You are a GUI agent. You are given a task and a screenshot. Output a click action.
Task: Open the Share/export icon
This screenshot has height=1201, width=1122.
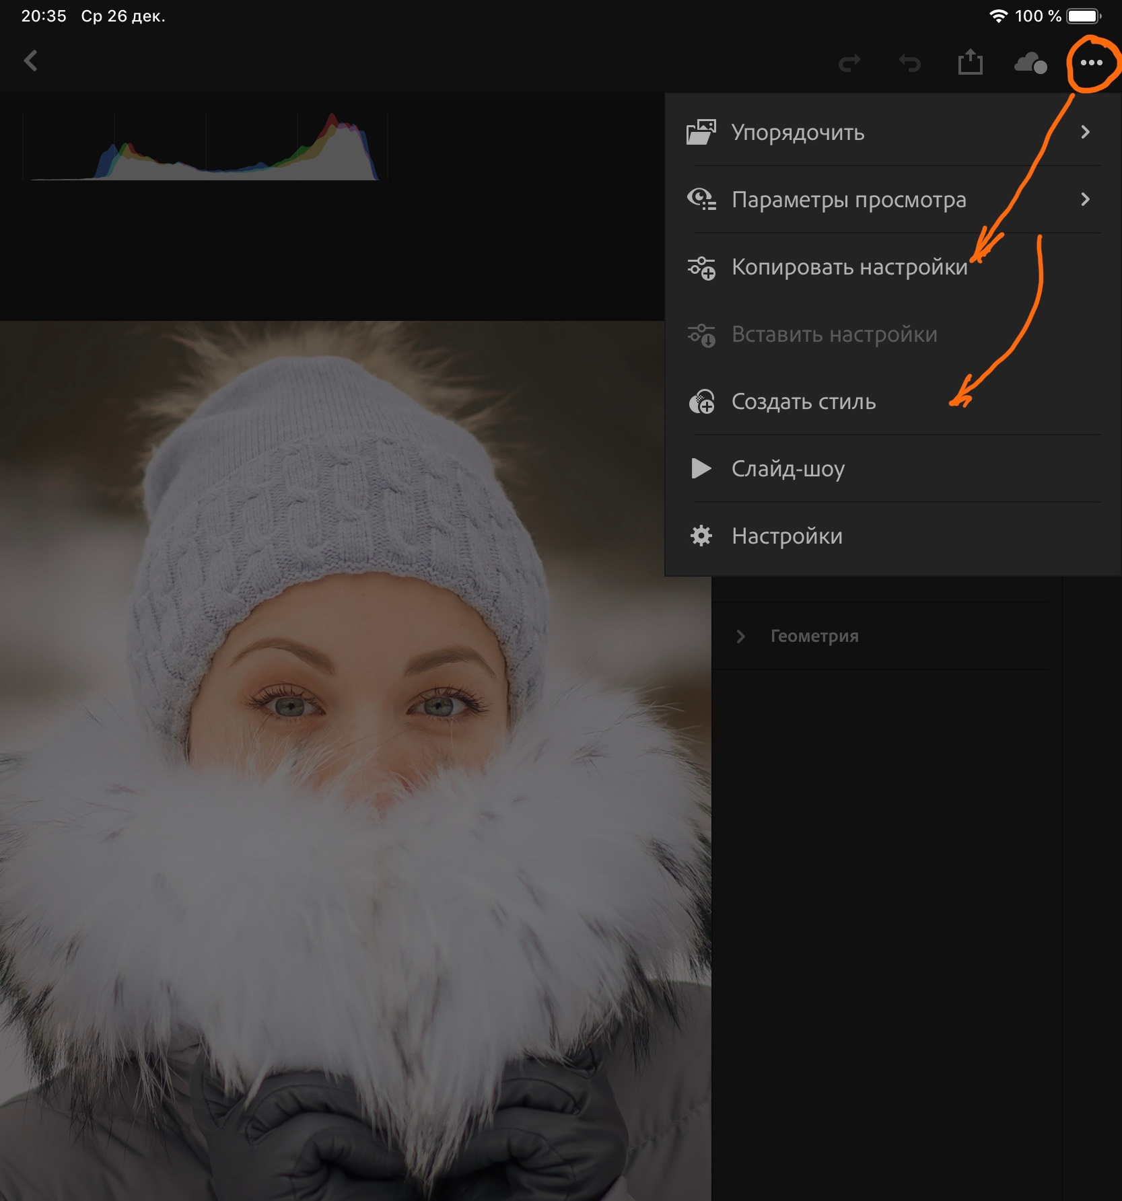pyautogui.click(x=969, y=62)
